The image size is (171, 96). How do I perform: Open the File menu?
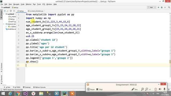click(2, 4)
